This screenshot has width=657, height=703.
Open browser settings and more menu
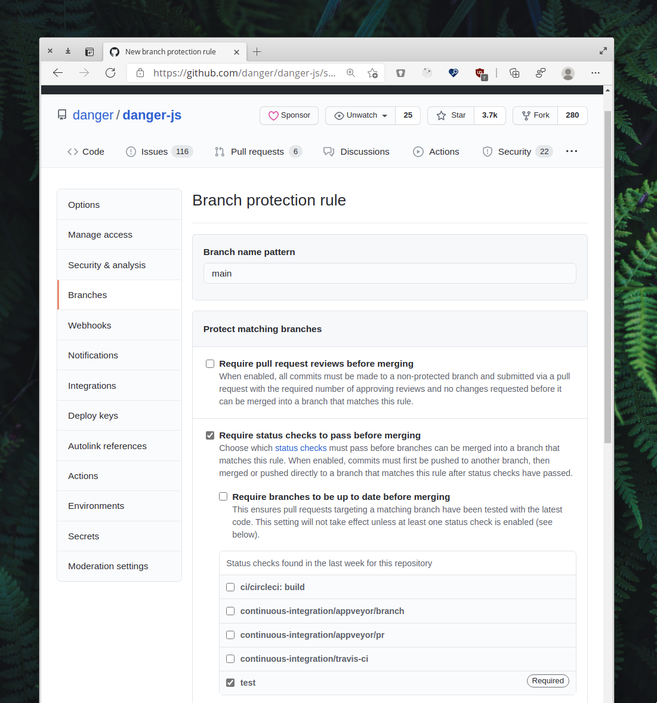click(595, 73)
